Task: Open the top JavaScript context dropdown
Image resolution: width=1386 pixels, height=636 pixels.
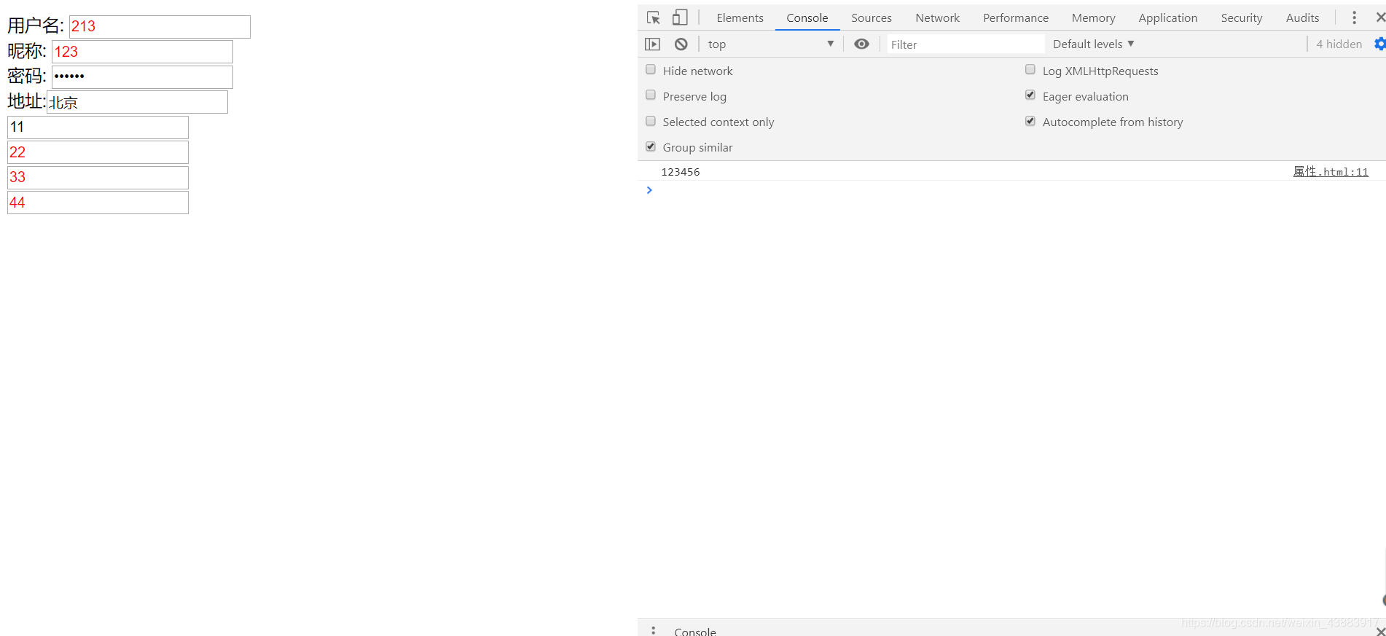Action: tap(770, 44)
